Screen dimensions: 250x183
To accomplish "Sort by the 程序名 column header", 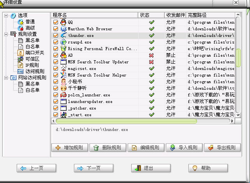I will click(95, 15).
